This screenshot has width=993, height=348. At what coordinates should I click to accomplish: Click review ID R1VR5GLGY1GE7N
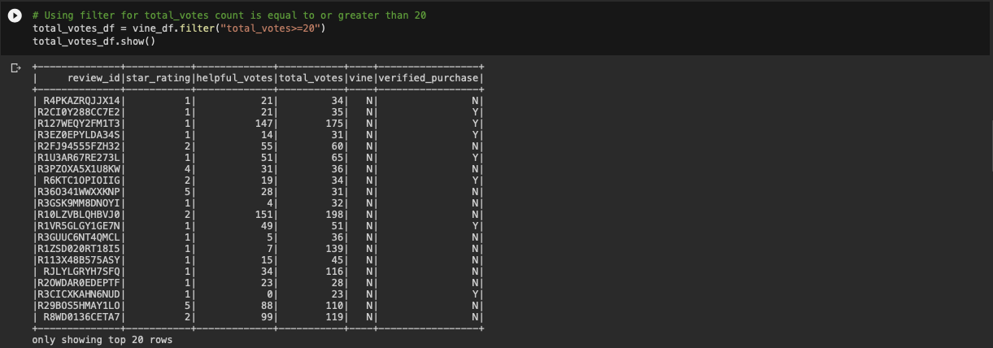coord(79,226)
